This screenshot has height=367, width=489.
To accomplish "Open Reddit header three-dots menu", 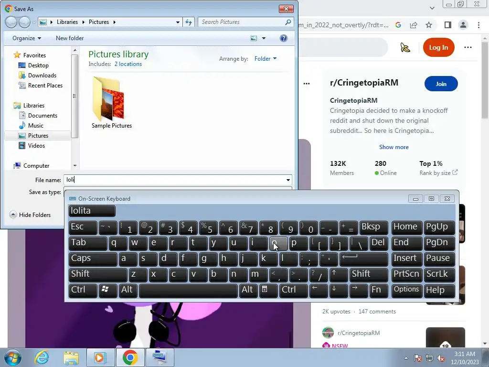I will 468,47.
